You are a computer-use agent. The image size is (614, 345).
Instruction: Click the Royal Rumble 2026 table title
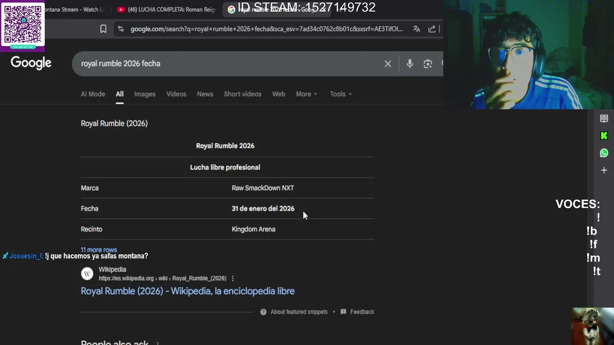[225, 146]
